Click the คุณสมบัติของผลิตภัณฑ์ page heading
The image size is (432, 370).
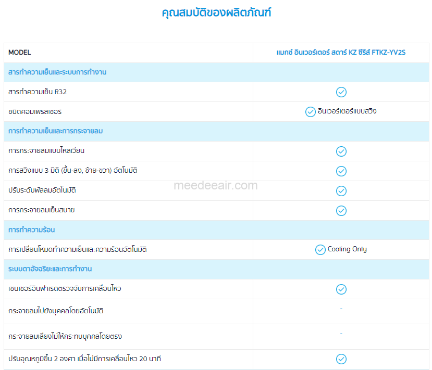pyautogui.click(x=216, y=13)
